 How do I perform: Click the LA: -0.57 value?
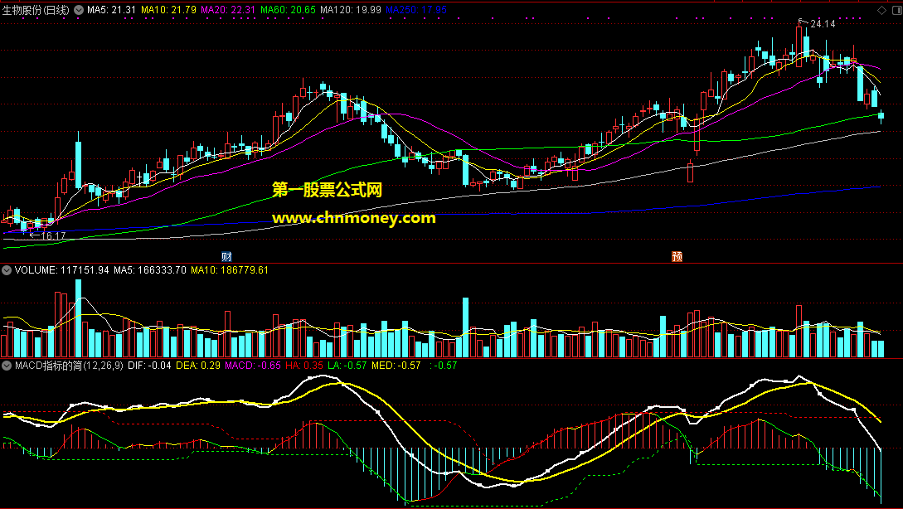tap(347, 366)
